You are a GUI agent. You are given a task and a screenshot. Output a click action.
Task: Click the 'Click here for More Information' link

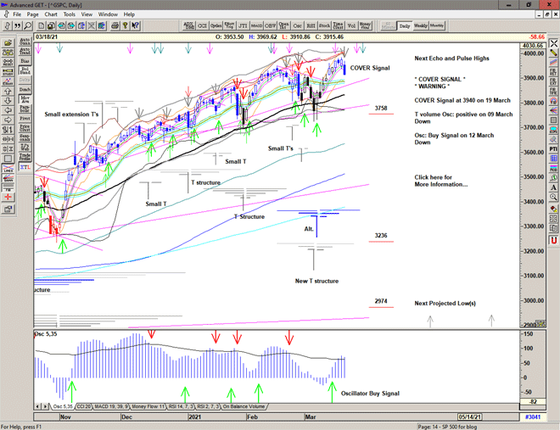pos(440,181)
